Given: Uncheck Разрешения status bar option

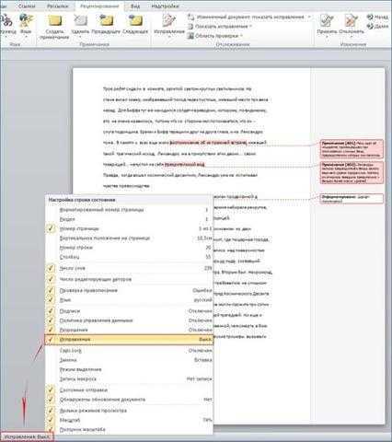Looking at the screenshot, I should [x=129, y=330].
